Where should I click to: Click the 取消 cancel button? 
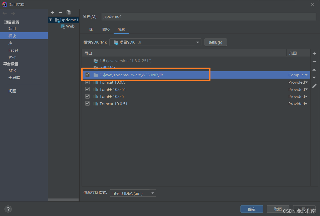pos(278,209)
